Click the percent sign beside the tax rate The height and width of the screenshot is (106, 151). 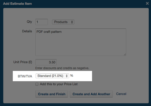[72, 76]
